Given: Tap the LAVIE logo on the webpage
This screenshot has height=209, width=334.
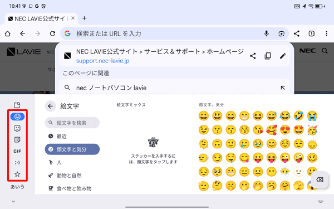Looking at the screenshot, I should 23,52.
